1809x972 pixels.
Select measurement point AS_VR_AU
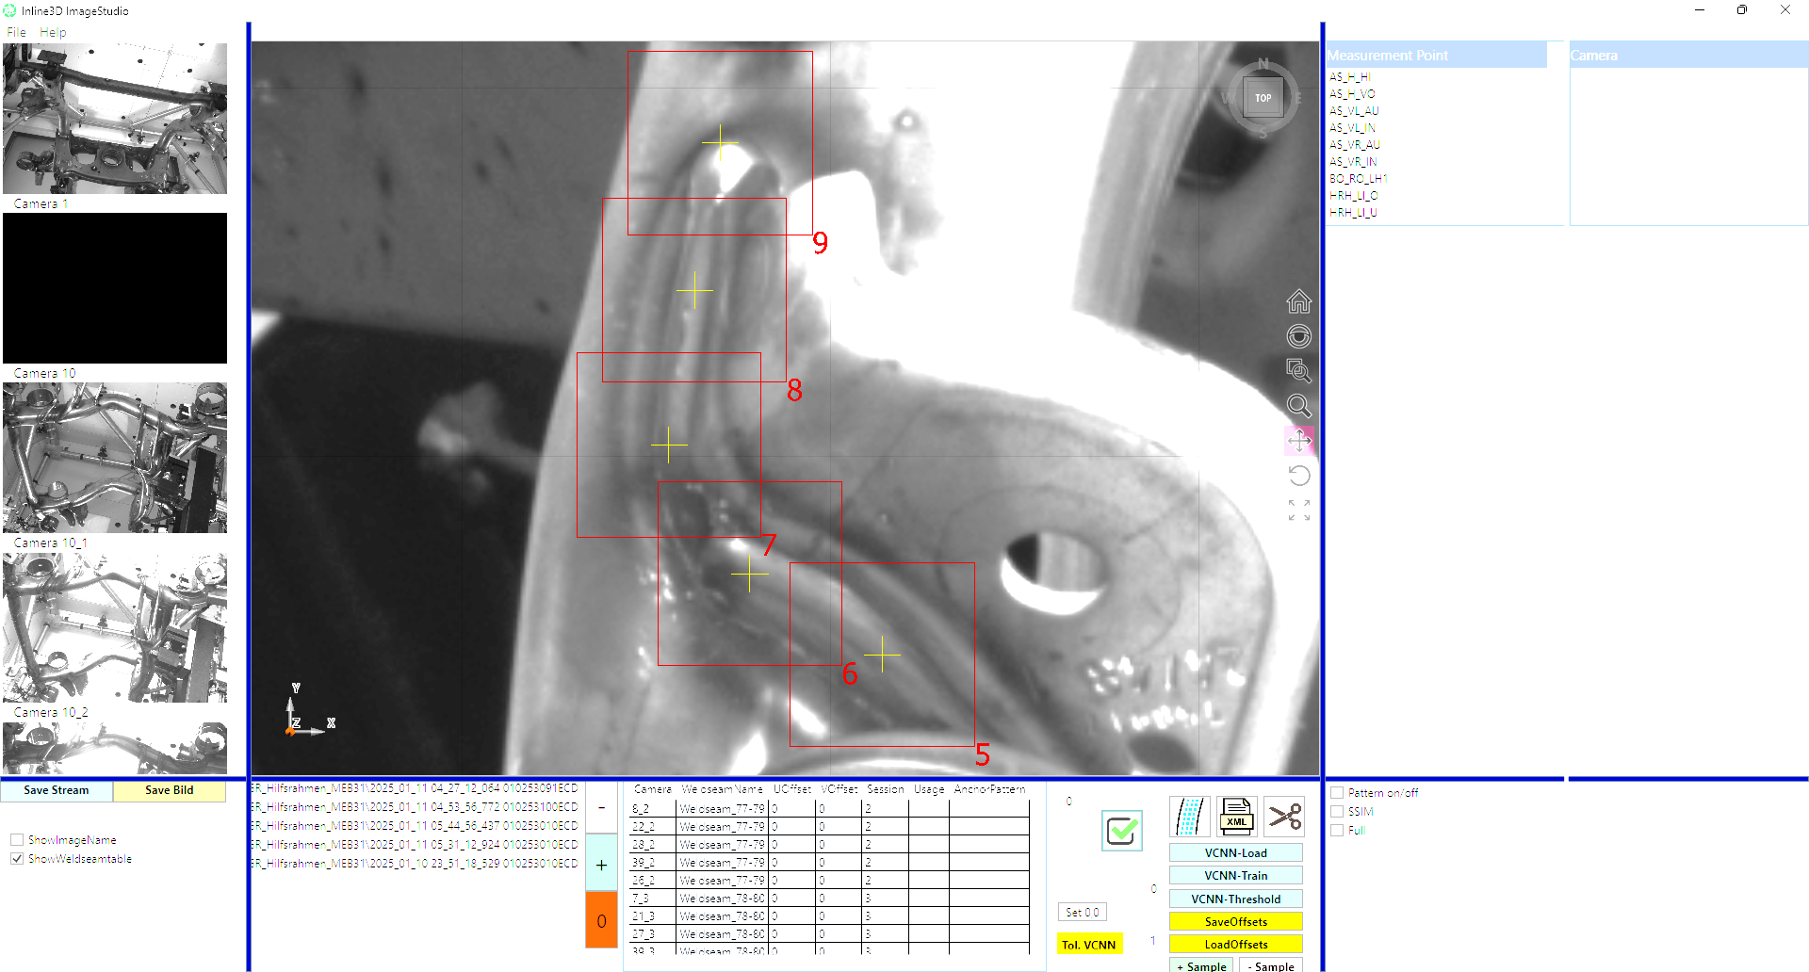1354,145
